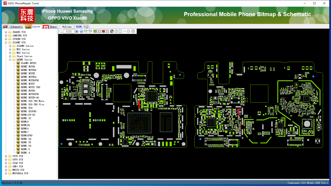Open the Welcome tab
Screen dimensions: 331x186
point(67,26)
